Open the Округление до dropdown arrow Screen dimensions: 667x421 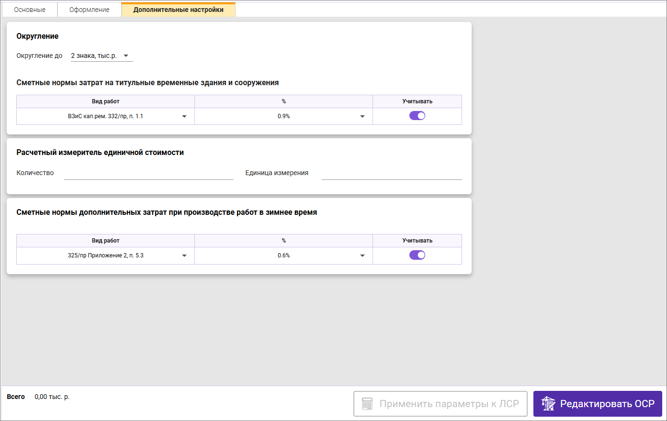point(126,56)
